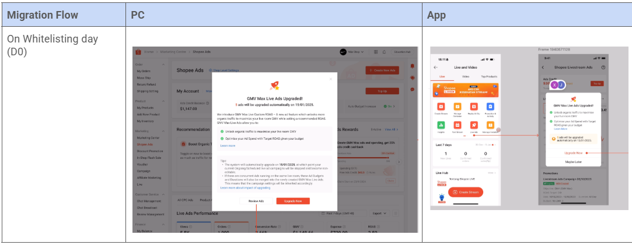Collapse the Customer Service sidebar section
This screenshot has height=245, width=632.
[163, 194]
